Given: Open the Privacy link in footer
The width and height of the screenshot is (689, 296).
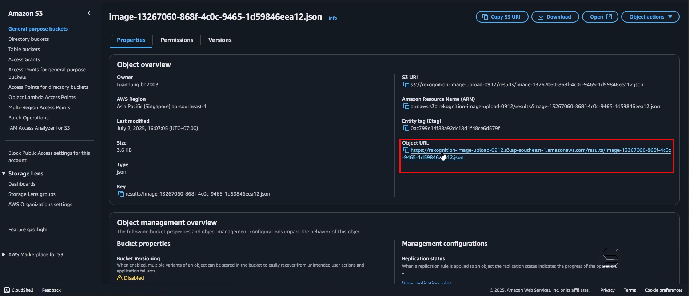Looking at the screenshot, I should (608, 290).
